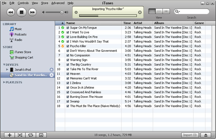Select the Burning Down The House track

click(x=133, y=97)
